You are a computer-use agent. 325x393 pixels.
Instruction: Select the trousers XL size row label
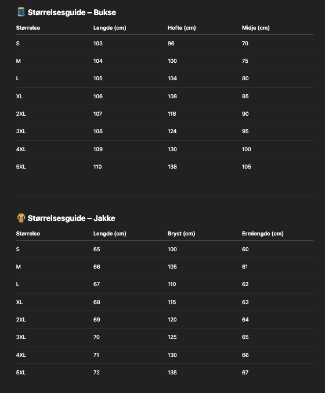pos(19,97)
